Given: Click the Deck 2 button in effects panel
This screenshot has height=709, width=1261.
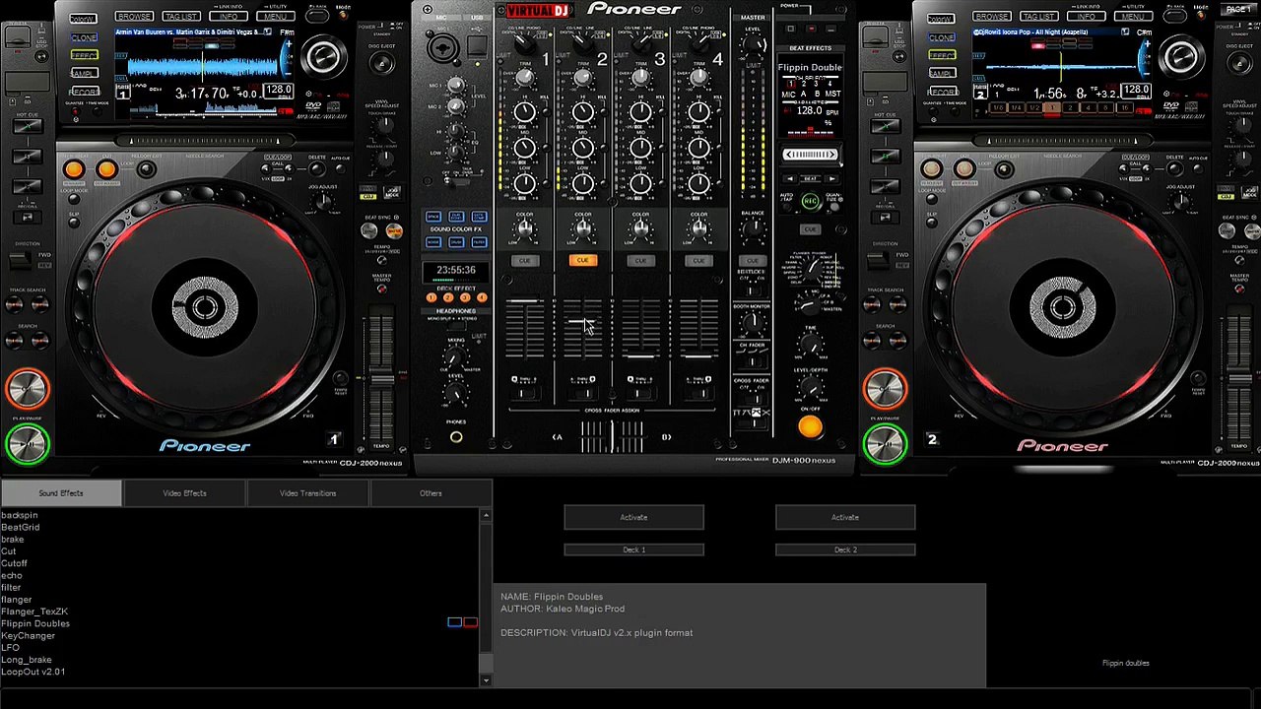Looking at the screenshot, I should [x=845, y=549].
